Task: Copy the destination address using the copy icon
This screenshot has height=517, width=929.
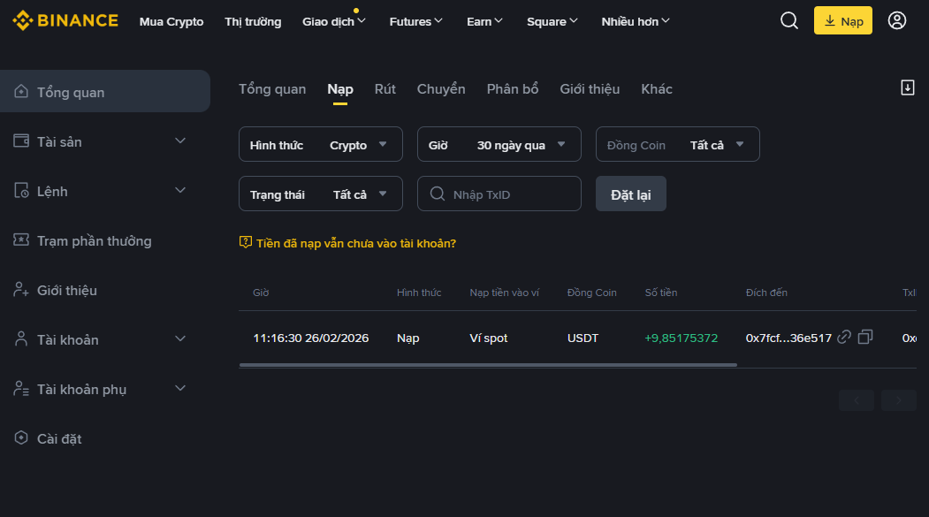Action: click(x=865, y=337)
